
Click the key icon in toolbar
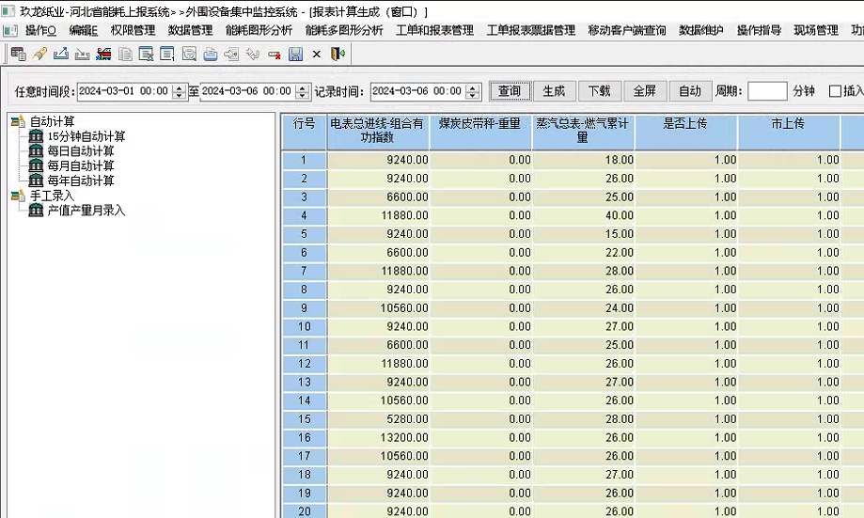pos(39,54)
